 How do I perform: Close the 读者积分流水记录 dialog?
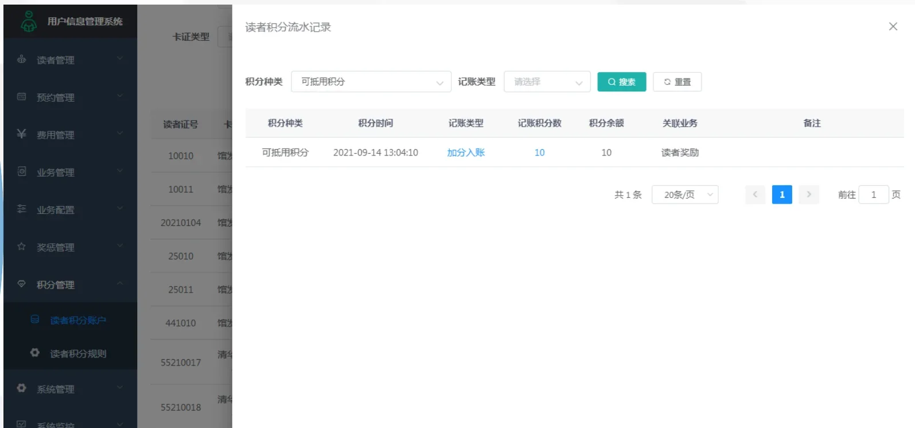pos(893,26)
